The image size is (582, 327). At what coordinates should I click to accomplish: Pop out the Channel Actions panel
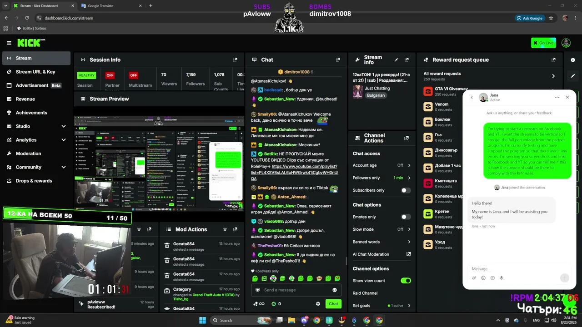[x=406, y=138]
